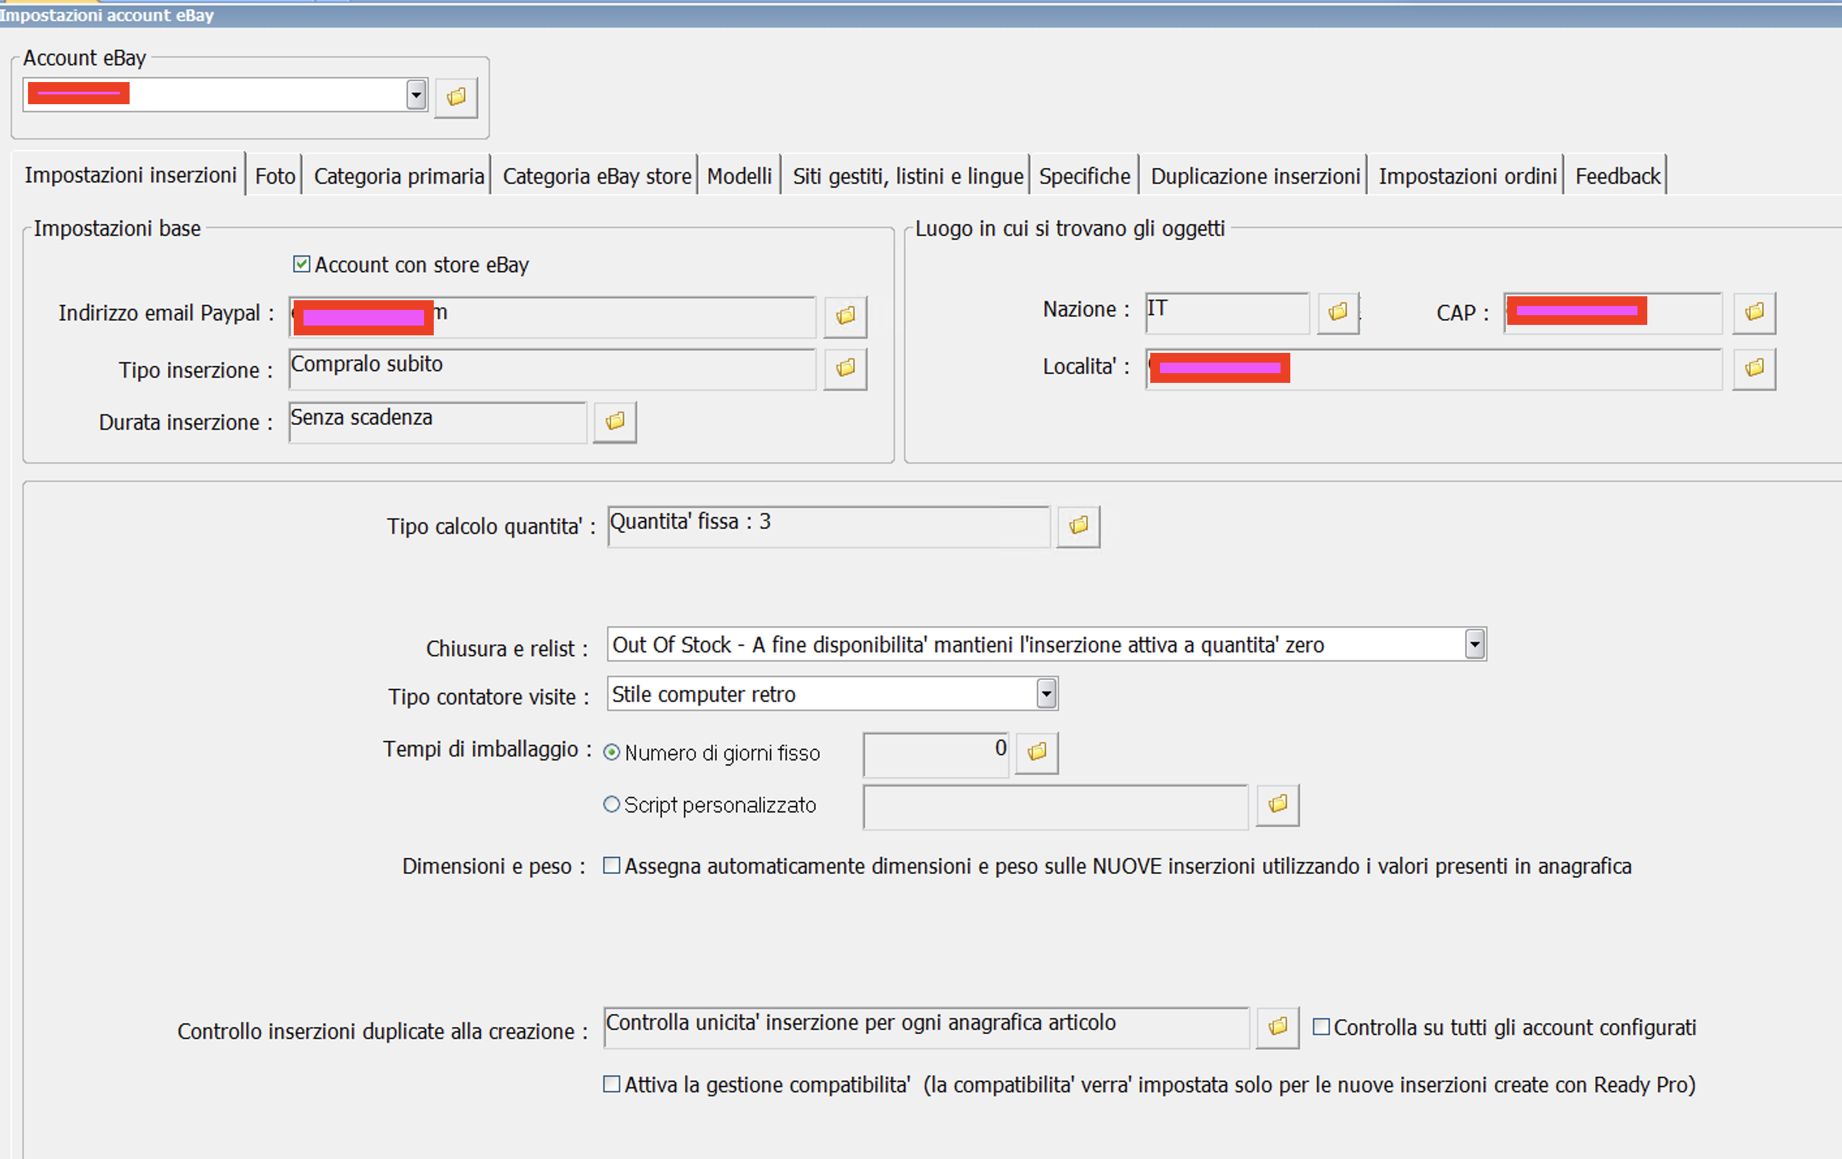Screen dimensions: 1842x1159
Task: Switch to Categoria primaria tab
Action: click(x=399, y=176)
